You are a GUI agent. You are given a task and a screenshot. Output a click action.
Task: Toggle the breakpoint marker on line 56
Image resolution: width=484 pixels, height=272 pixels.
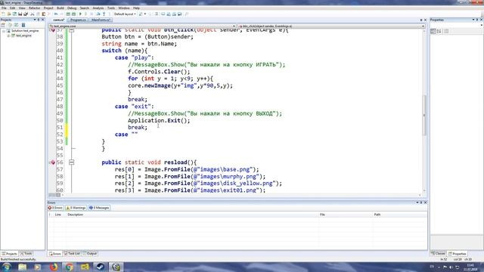[52, 162]
